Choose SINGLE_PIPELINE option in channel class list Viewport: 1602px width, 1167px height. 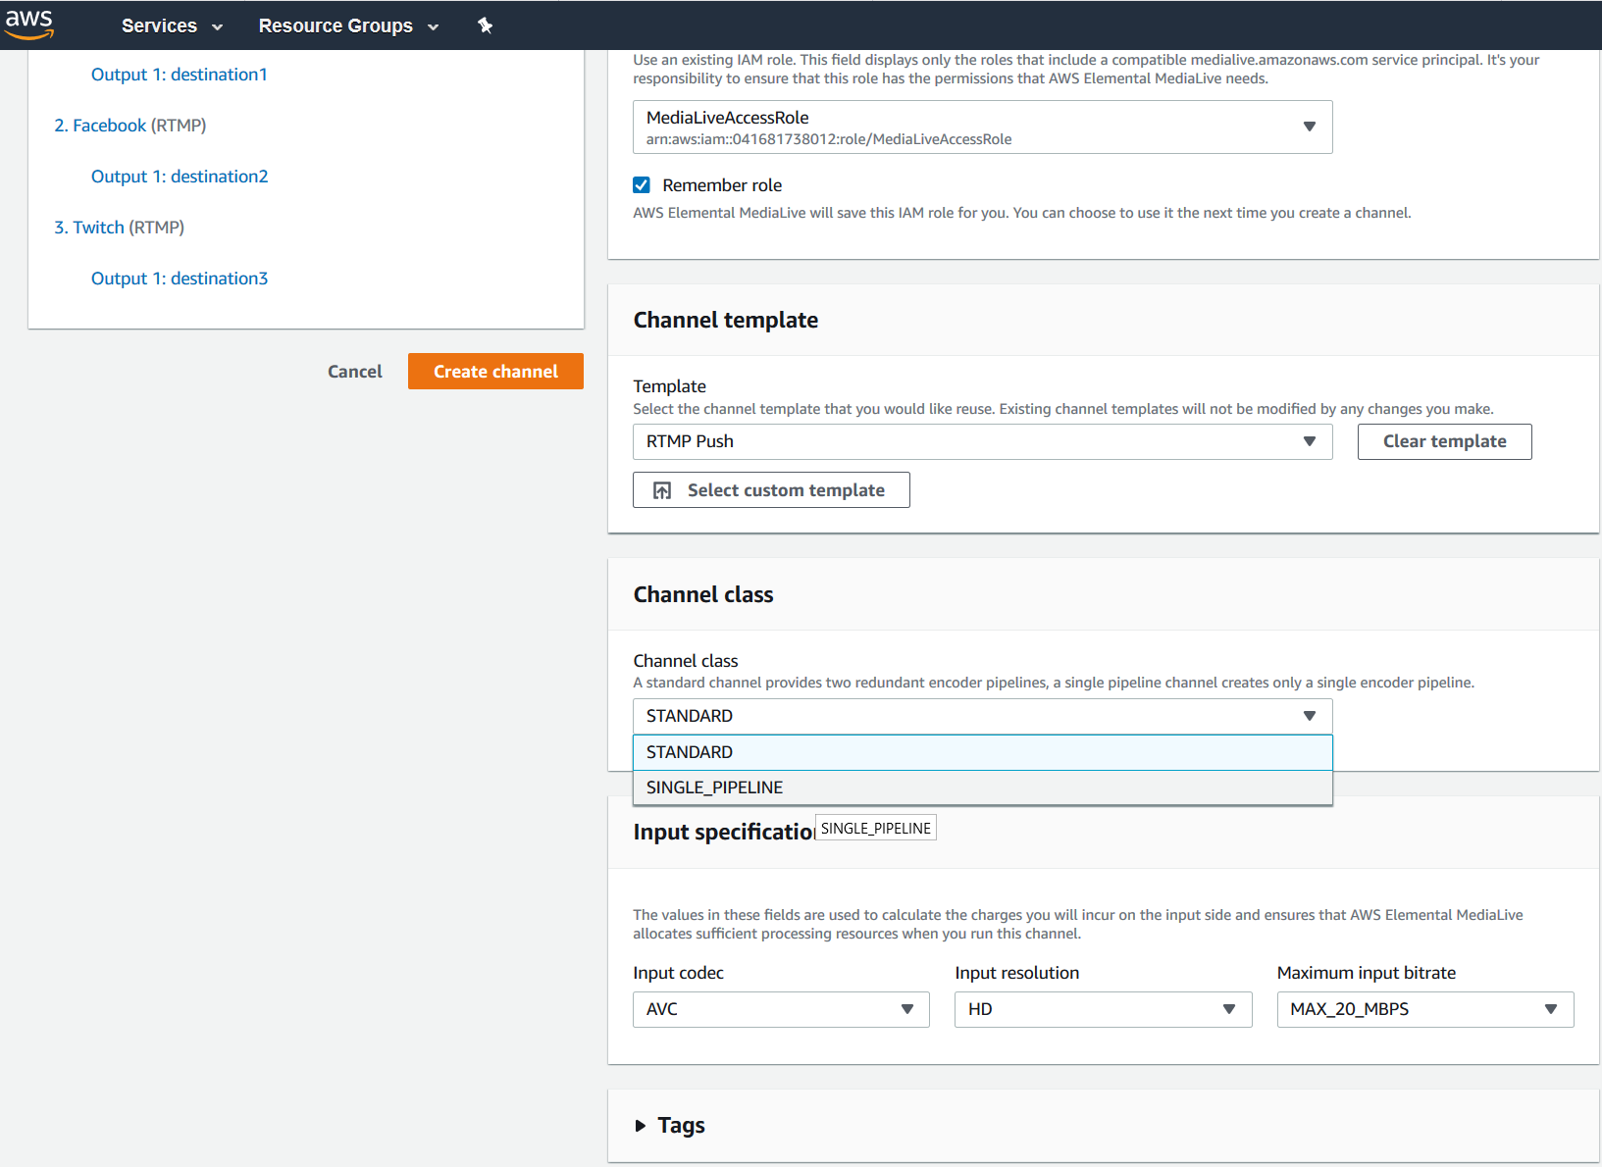click(x=982, y=787)
